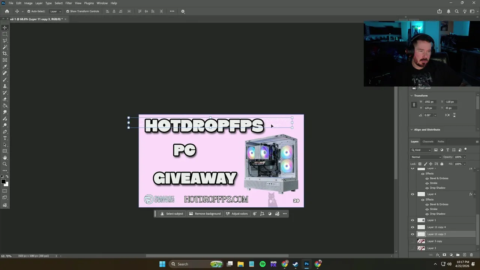Toggle Show Transform Controls checkbox
The height and width of the screenshot is (270, 480).
tap(68, 11)
